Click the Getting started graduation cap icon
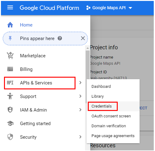Image resolution: width=155 pixels, height=151 pixels. [x=10, y=123]
